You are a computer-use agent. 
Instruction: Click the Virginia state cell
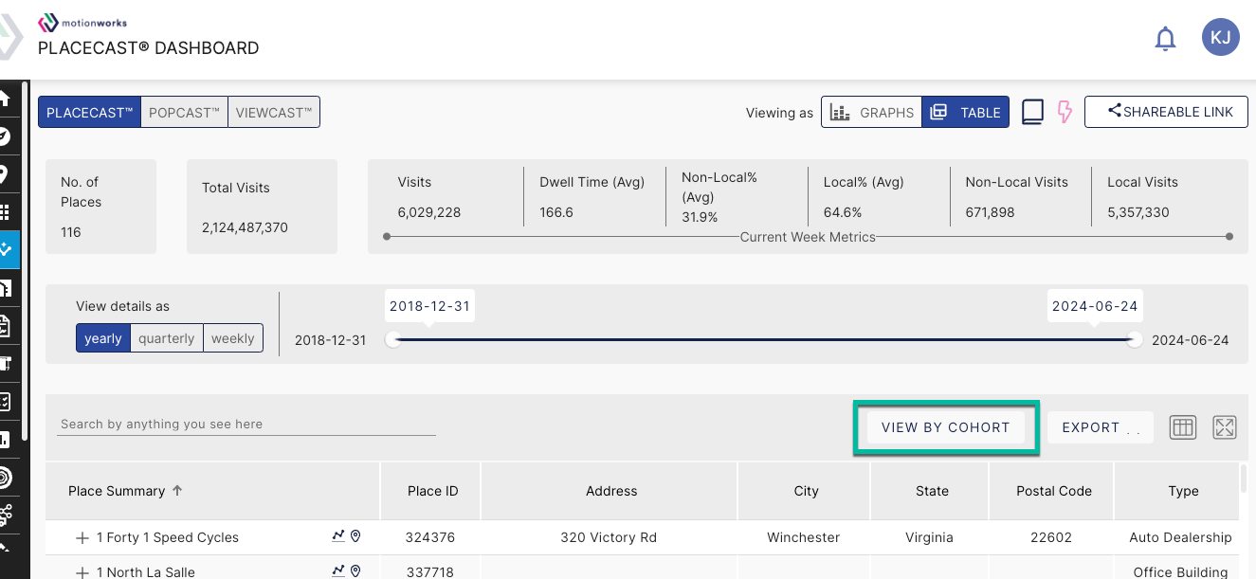coord(929,537)
